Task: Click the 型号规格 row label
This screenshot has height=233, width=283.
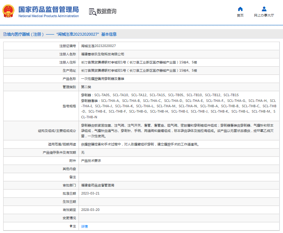Action: (x=69, y=106)
